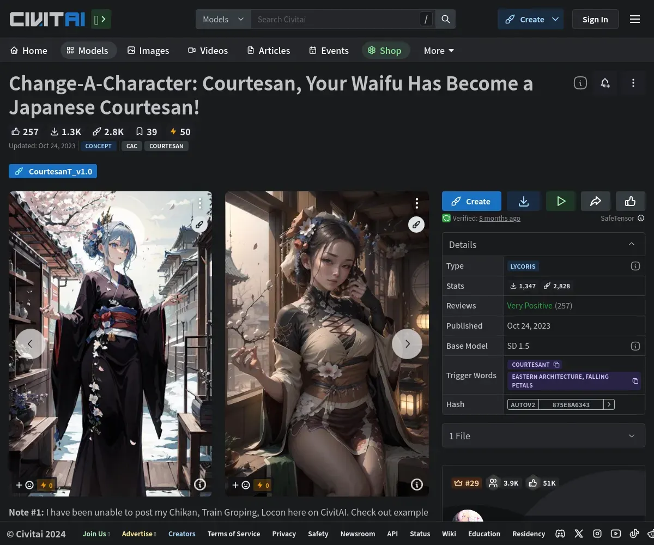Screen dimensions: 654x545
Task: Click the 257 thumbs-up stat
Action: [x=25, y=132]
